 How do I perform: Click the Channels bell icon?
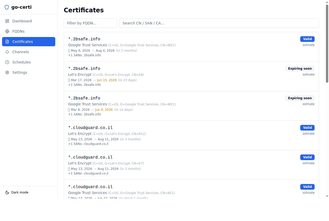point(7,52)
